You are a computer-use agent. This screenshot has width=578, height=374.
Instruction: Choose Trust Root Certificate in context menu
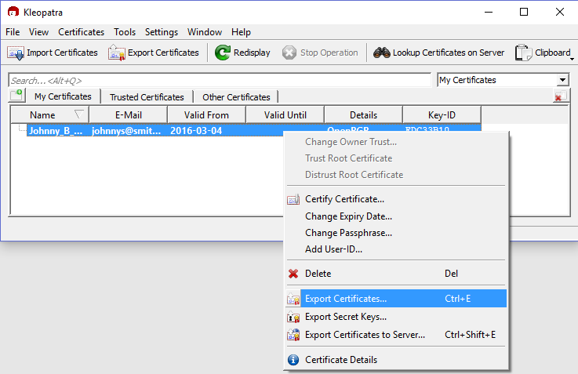396,158
